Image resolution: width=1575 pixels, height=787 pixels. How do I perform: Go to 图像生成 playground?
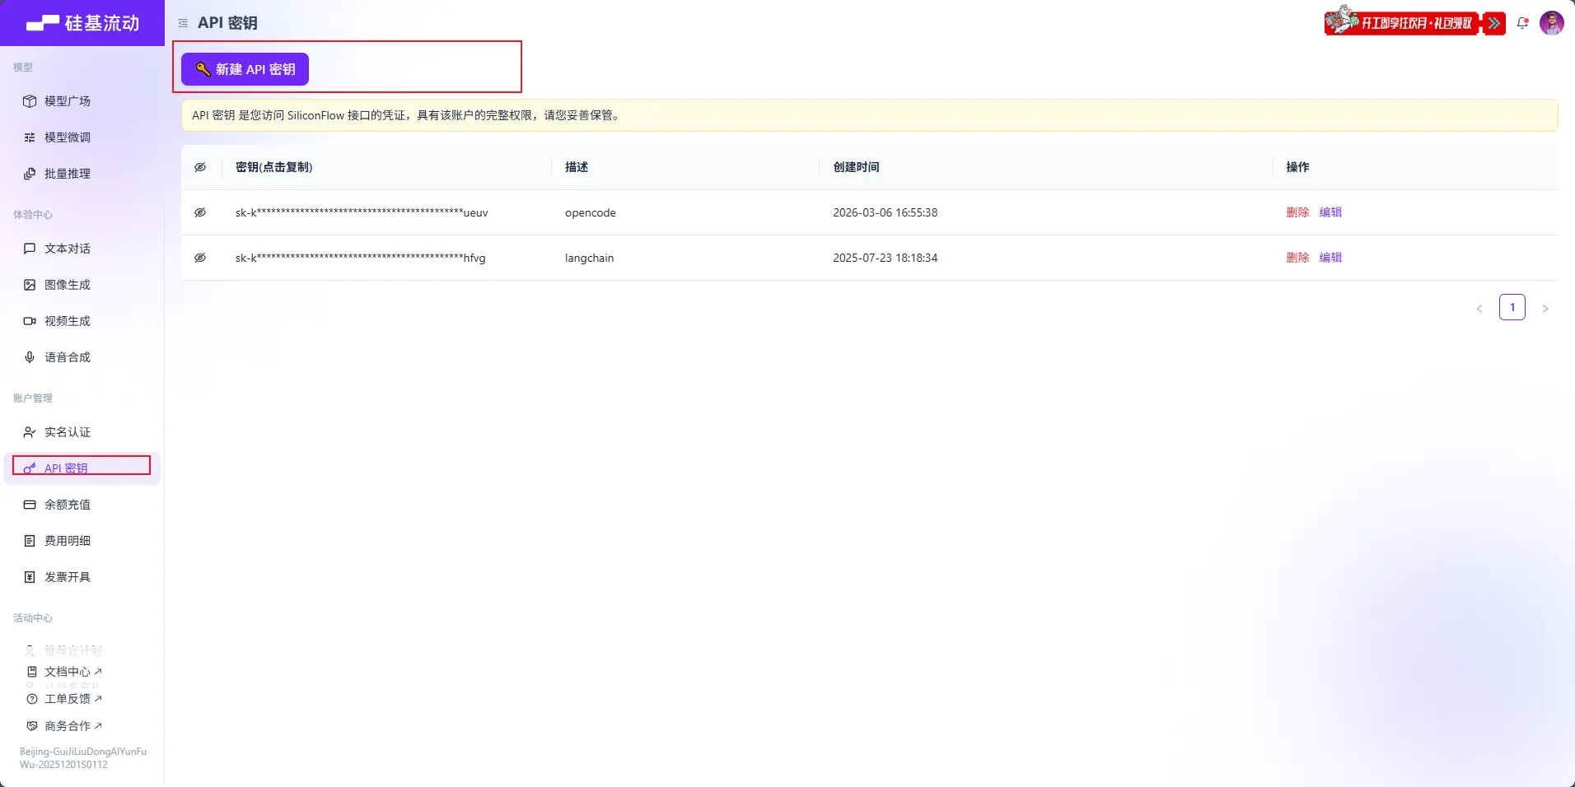82,285
